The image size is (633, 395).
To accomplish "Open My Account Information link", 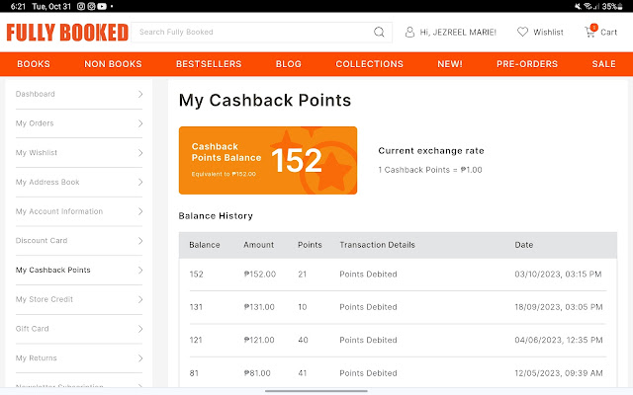I will [59, 211].
